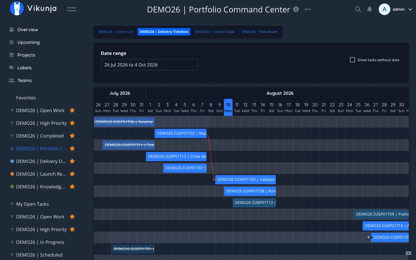Open Gantt bar D26P01T09 | Publis
Image resolution: width=416 pixels, height=260 pixels.
tap(381, 214)
